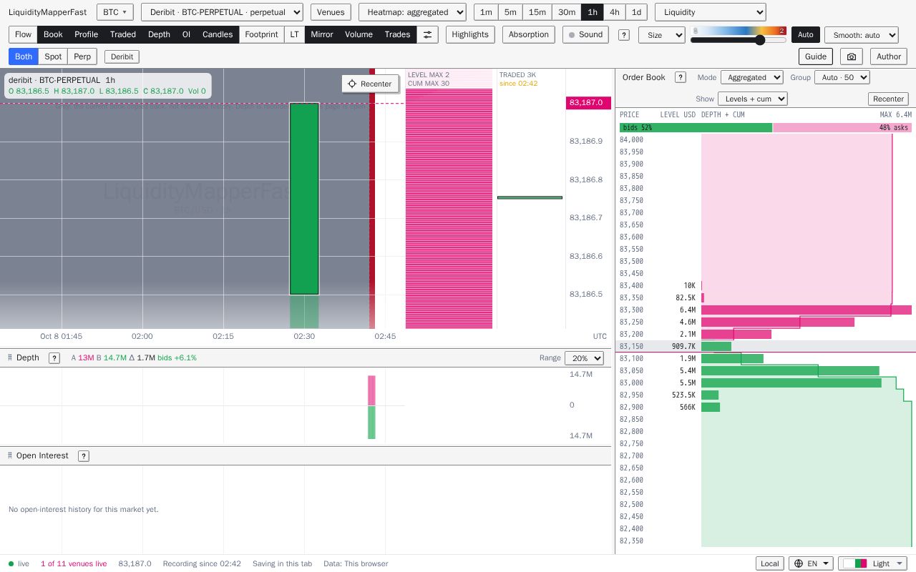Open the order book Group dropdown
Screen dimensions: 916x572
pos(842,77)
